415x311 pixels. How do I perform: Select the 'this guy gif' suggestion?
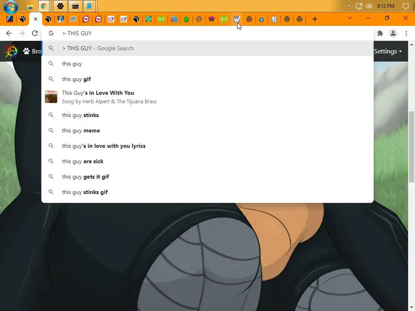(x=207, y=79)
